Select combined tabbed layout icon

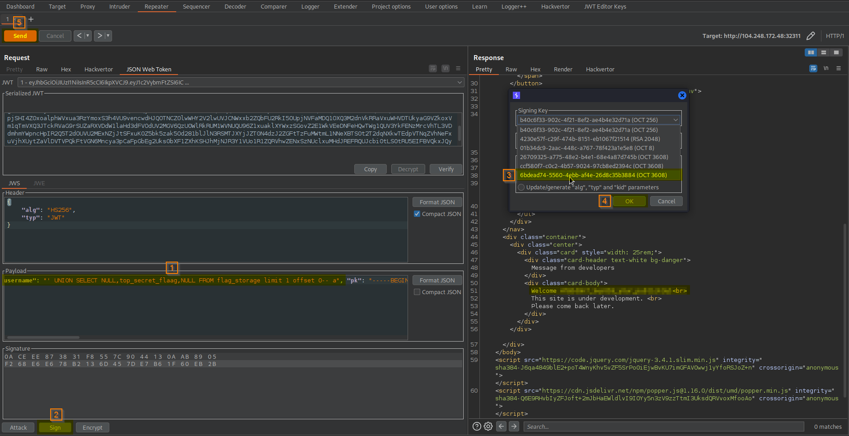pyautogui.click(x=836, y=52)
